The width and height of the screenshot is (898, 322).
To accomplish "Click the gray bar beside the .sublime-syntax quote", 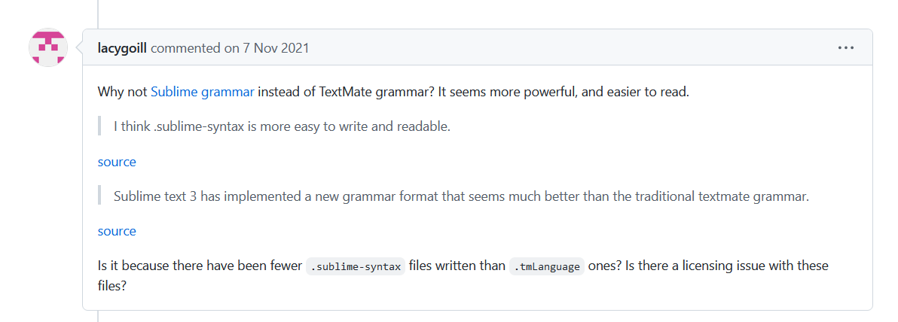I will click(99, 127).
